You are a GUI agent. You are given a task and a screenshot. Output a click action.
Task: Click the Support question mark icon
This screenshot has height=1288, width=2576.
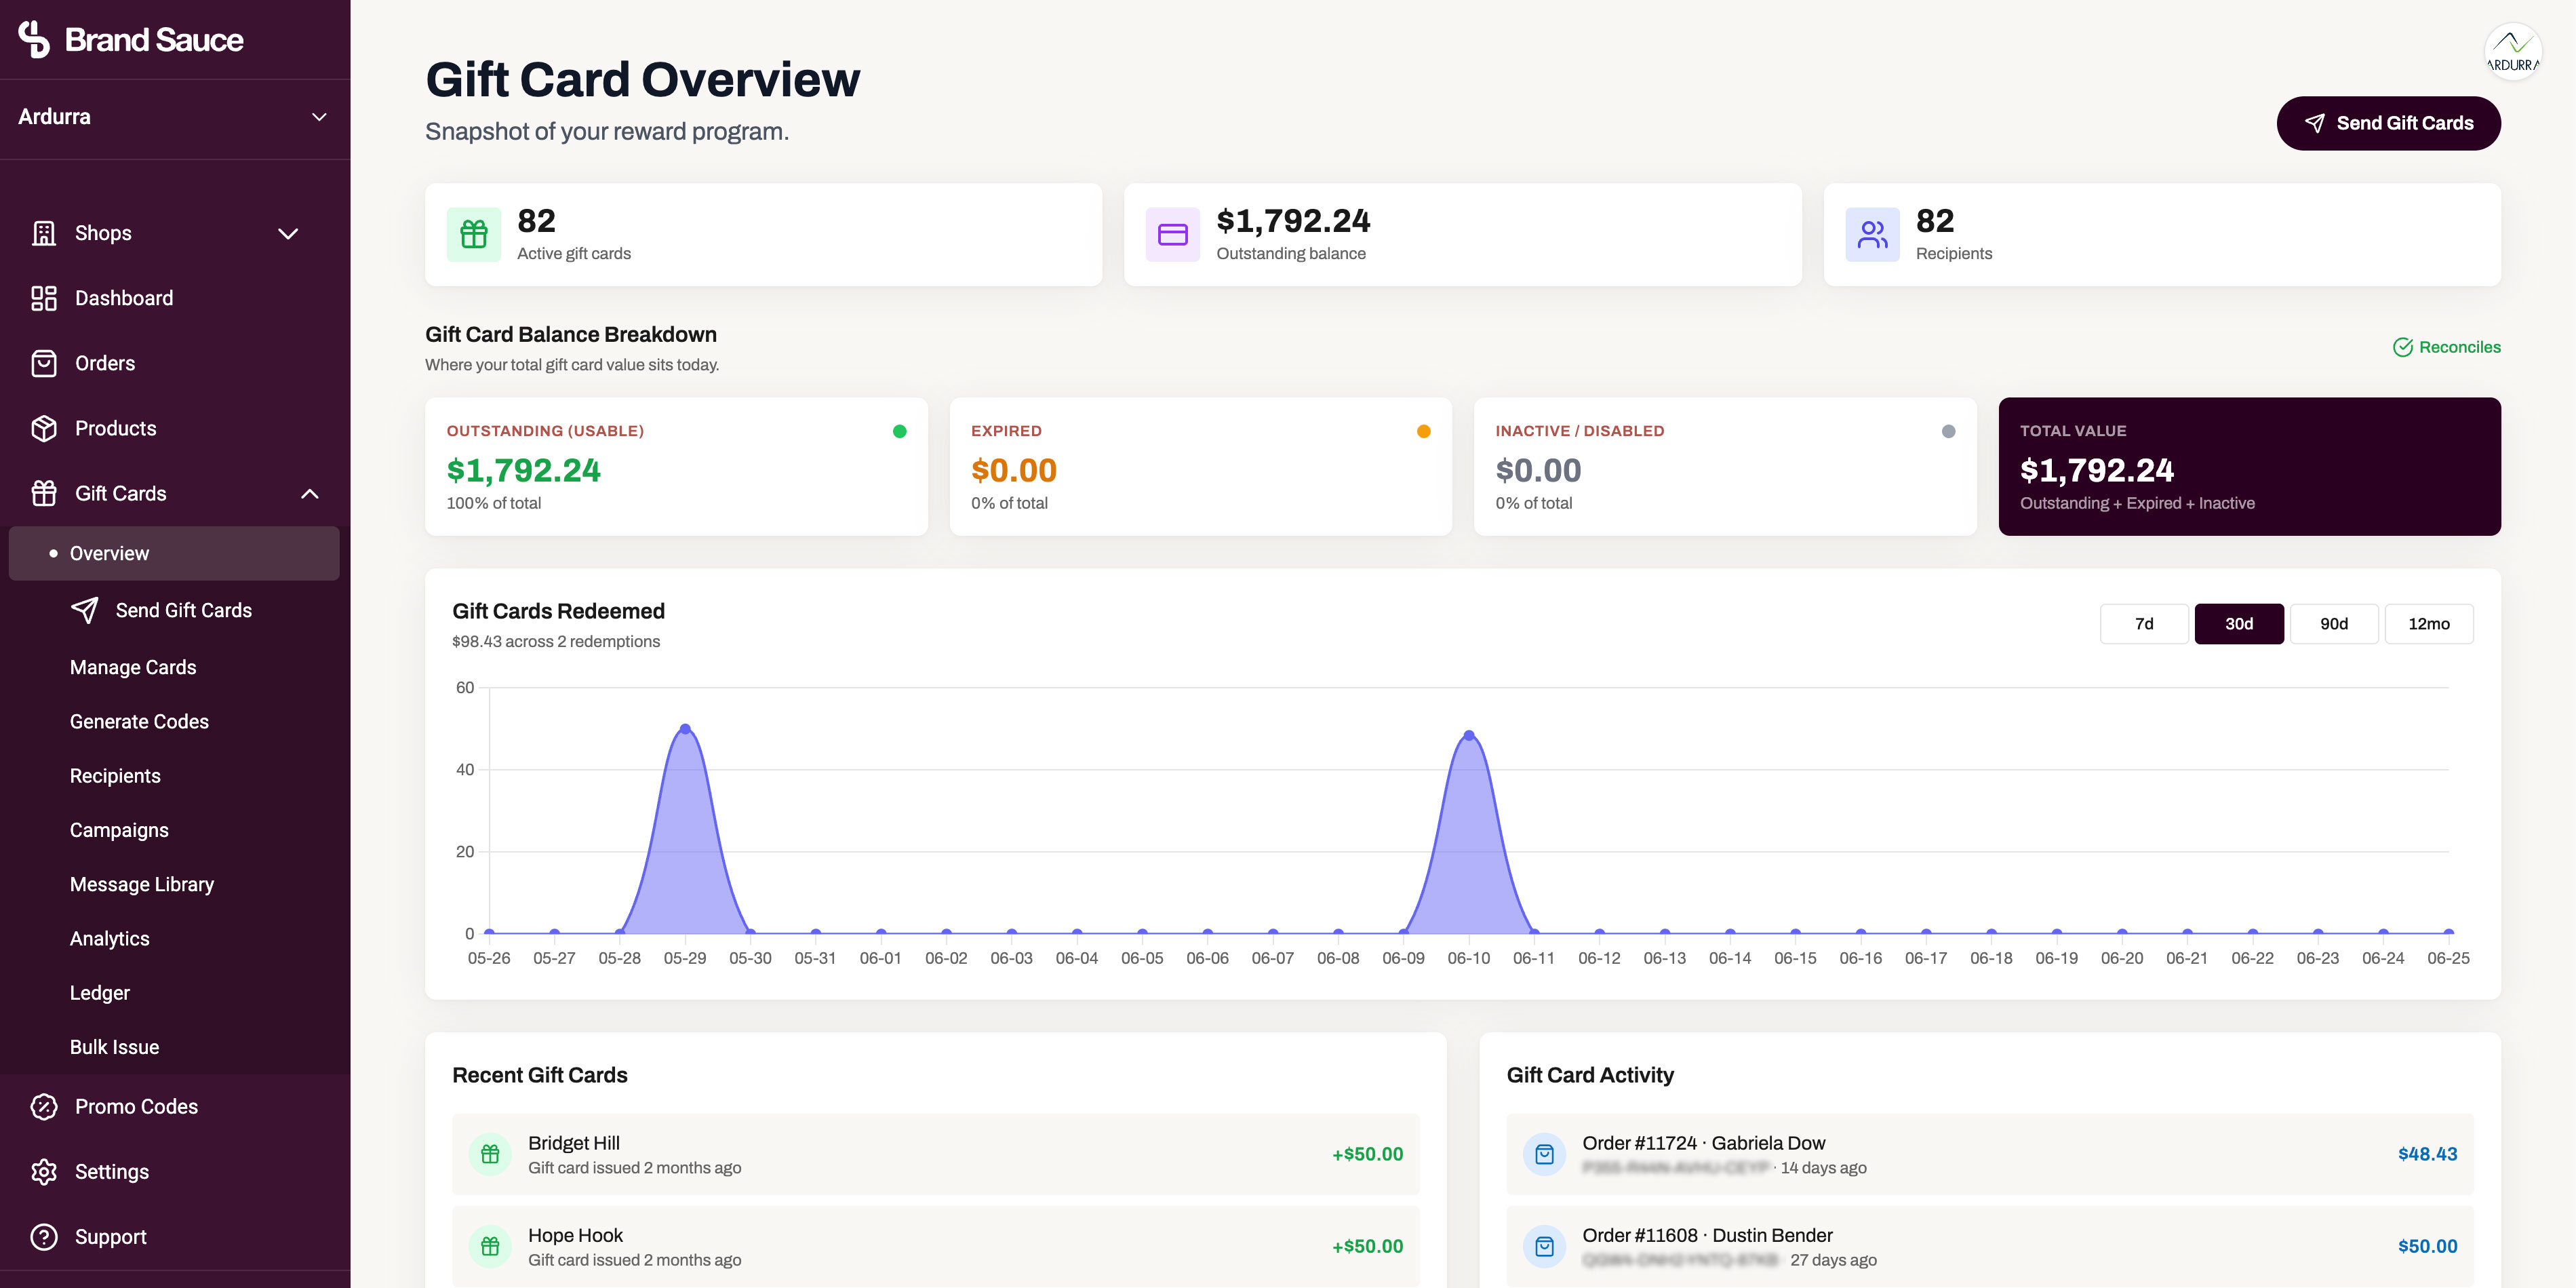[x=44, y=1236]
